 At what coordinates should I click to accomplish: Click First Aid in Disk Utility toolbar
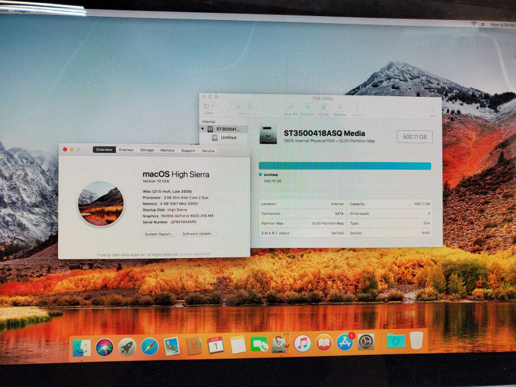(291, 110)
